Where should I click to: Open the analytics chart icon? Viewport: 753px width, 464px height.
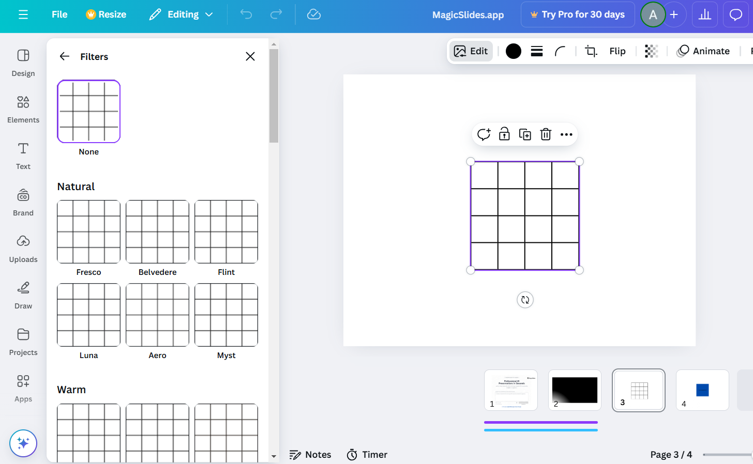[705, 14]
